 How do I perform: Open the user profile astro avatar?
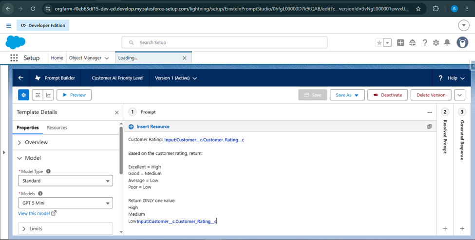click(x=462, y=43)
